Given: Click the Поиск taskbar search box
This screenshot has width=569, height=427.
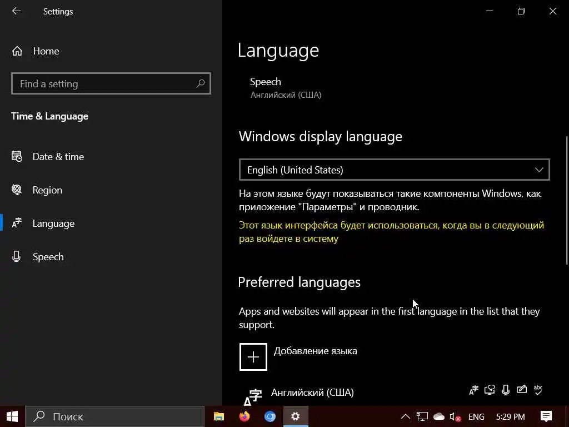Looking at the screenshot, I should tap(114, 416).
